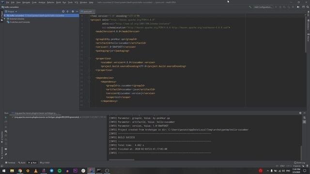Hide the Run panel with minus icon
The height and width of the screenshot is (174, 310).
tap(305, 113)
